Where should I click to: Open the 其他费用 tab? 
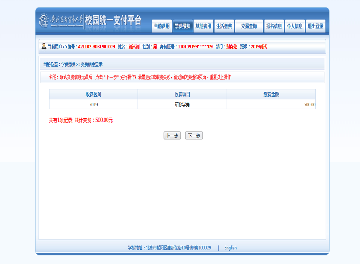pyautogui.click(x=203, y=26)
